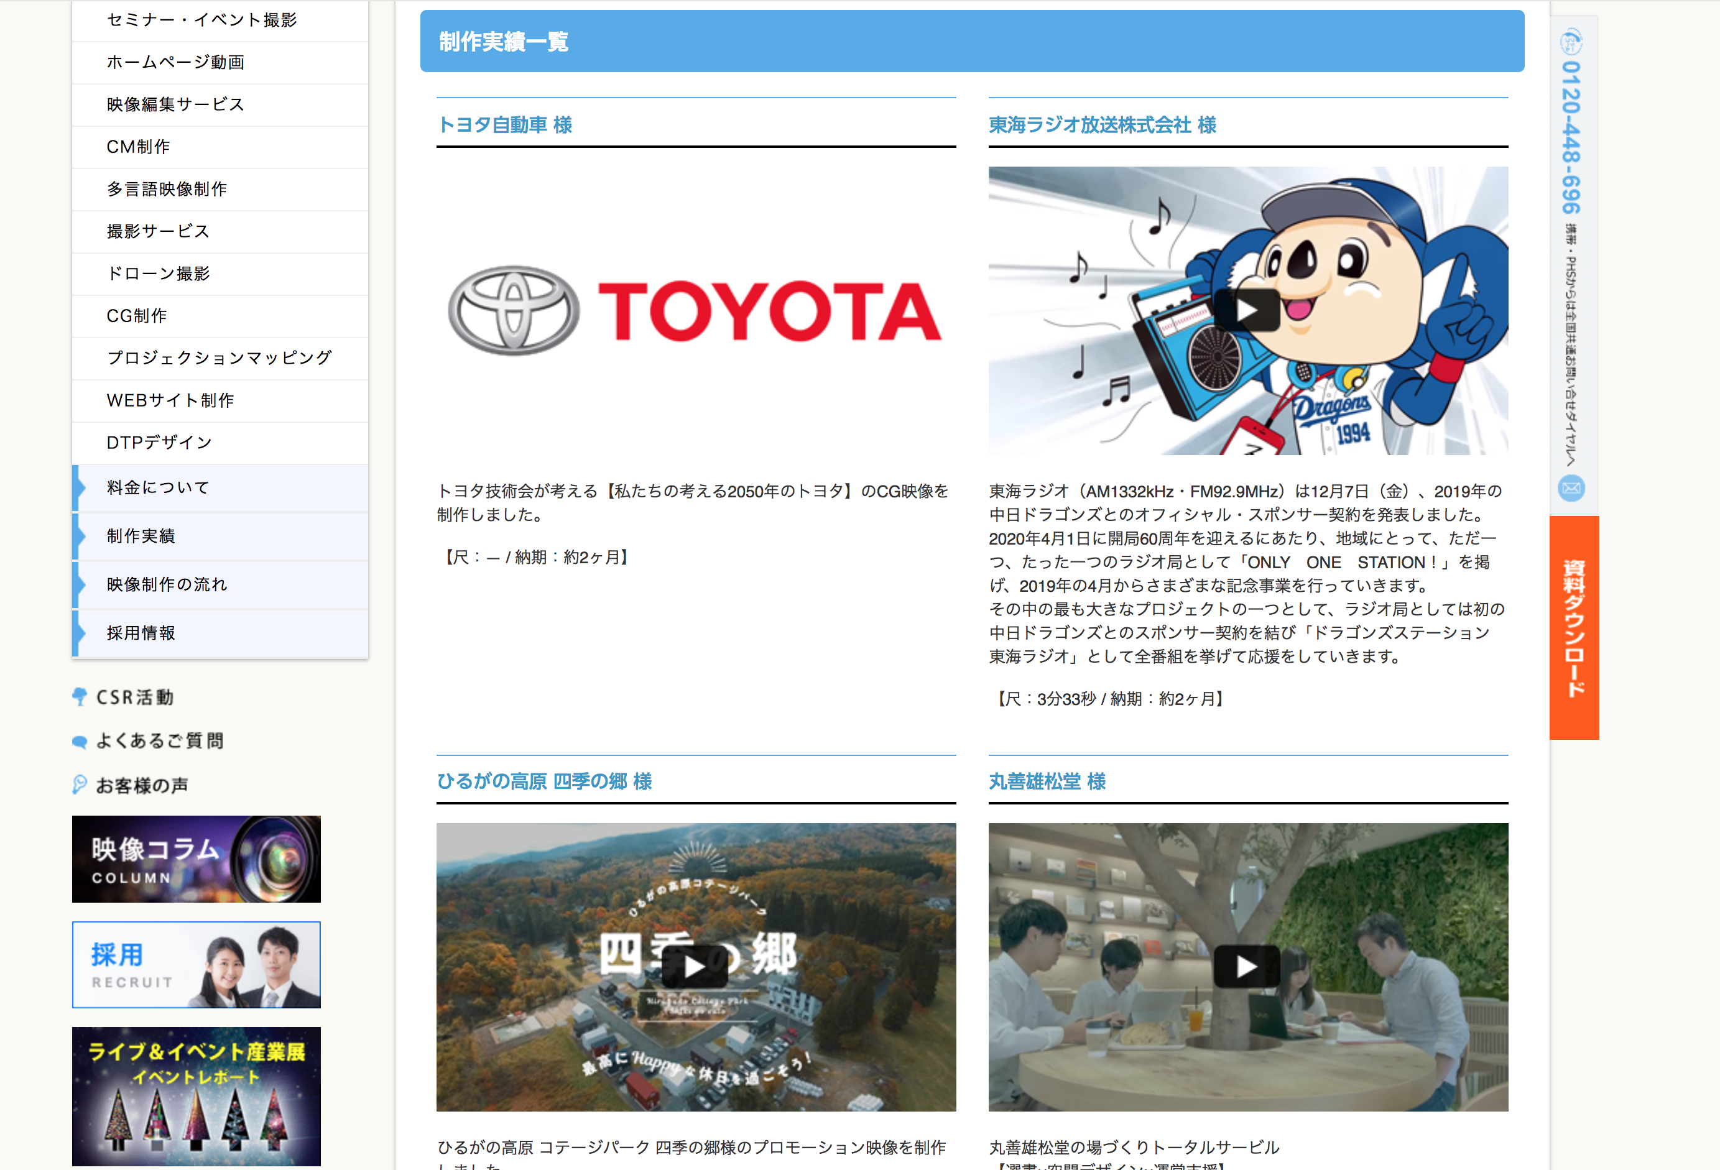Click CSR活動 link
This screenshot has width=1720, height=1170.
pyautogui.click(x=135, y=697)
